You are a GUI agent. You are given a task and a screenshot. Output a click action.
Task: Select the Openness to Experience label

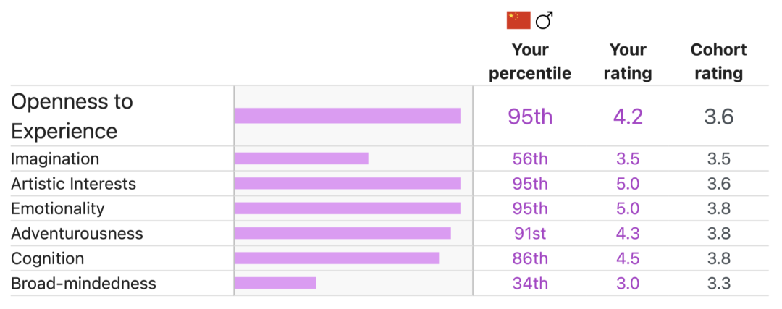click(x=72, y=116)
